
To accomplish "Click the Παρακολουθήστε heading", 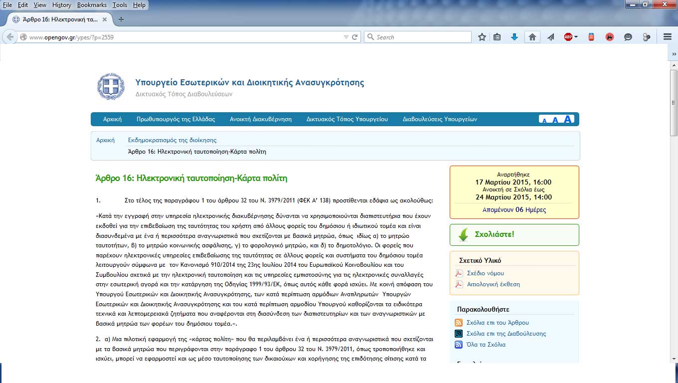I will tap(483, 309).
